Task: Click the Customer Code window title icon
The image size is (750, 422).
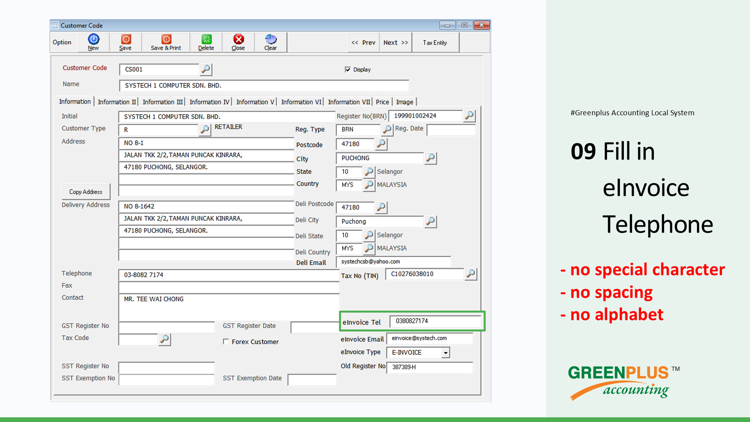Action: click(x=55, y=25)
